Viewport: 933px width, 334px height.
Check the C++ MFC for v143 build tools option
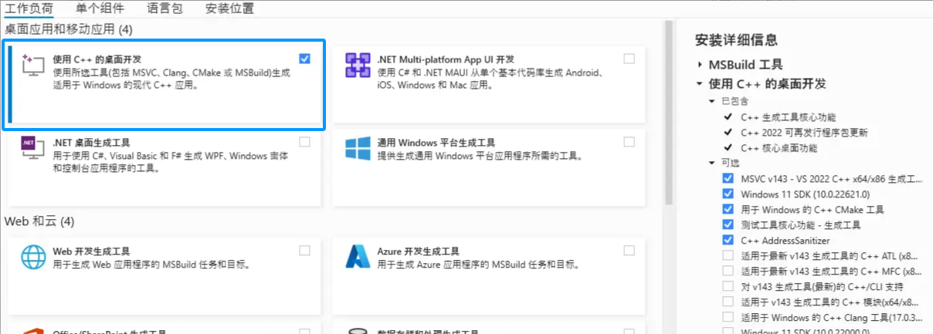[x=728, y=271]
